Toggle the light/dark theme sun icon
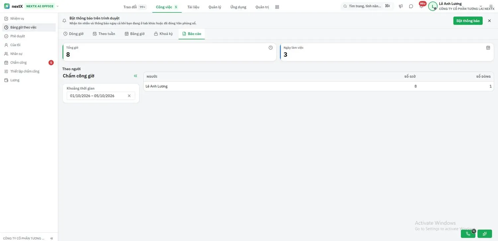Image resolution: width=498 pixels, height=241 pixels. tap(491, 6)
